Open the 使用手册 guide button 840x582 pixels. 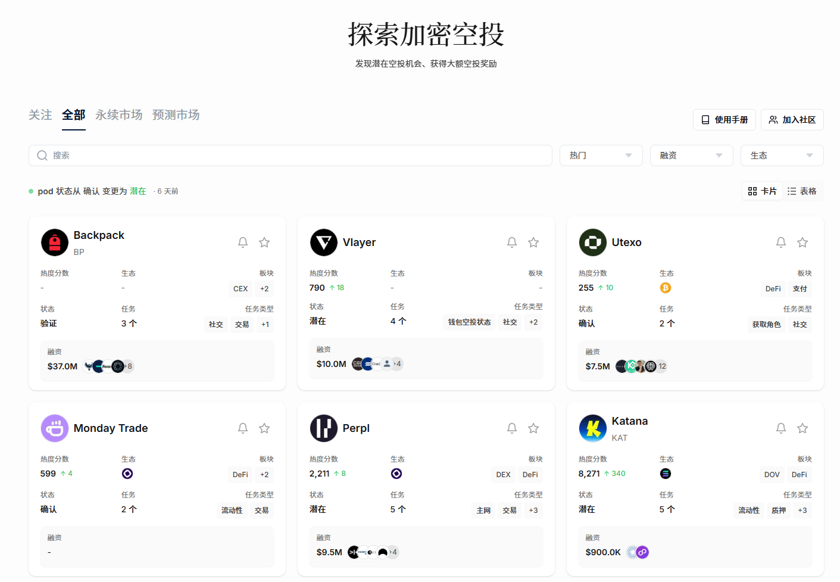tap(725, 120)
